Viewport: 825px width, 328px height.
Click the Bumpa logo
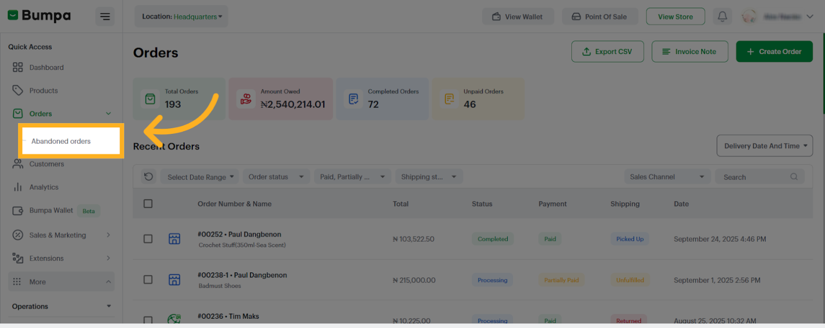point(39,16)
